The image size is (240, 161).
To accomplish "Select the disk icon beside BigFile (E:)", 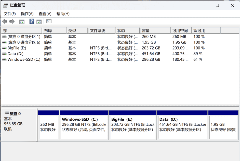I will 4,48.
